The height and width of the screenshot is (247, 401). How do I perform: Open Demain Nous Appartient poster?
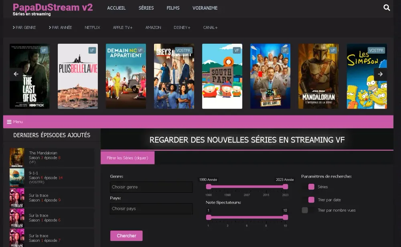tap(126, 76)
